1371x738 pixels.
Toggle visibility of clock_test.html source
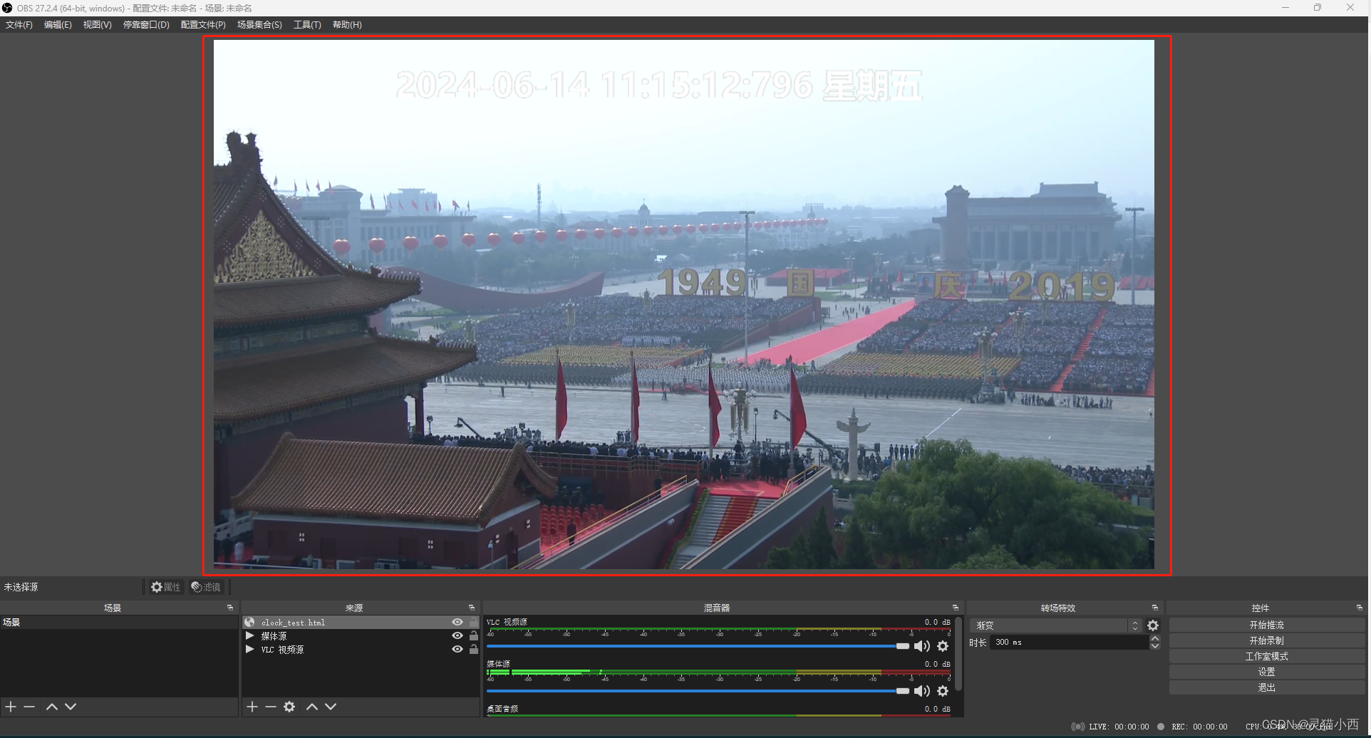tap(457, 623)
